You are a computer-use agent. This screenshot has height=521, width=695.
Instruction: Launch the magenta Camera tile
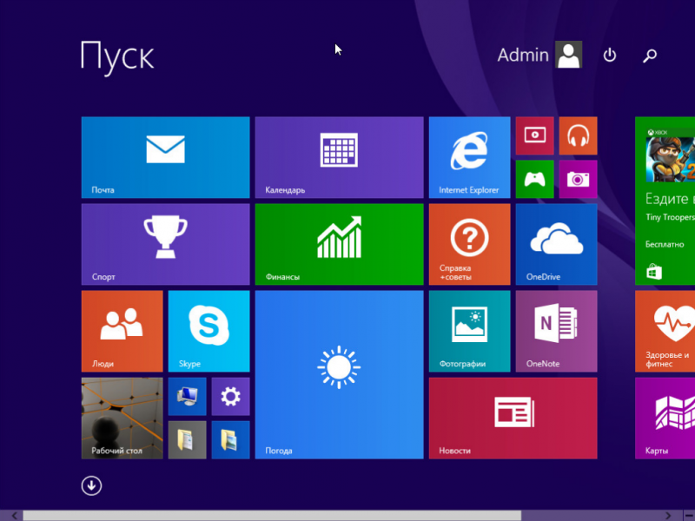(x=578, y=179)
